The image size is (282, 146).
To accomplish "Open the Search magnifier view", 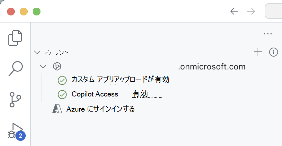I will click(15, 68).
